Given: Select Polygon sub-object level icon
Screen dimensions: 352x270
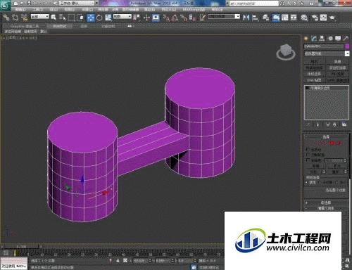Looking at the screenshot, I should pyautogui.click(x=332, y=143).
